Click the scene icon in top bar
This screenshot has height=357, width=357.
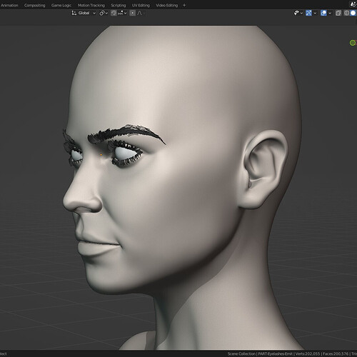pyautogui.click(x=353, y=4)
